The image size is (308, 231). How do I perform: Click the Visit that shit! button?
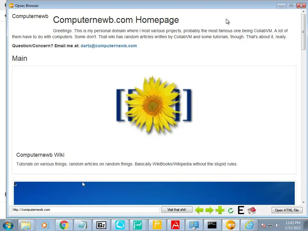pyautogui.click(x=177, y=210)
